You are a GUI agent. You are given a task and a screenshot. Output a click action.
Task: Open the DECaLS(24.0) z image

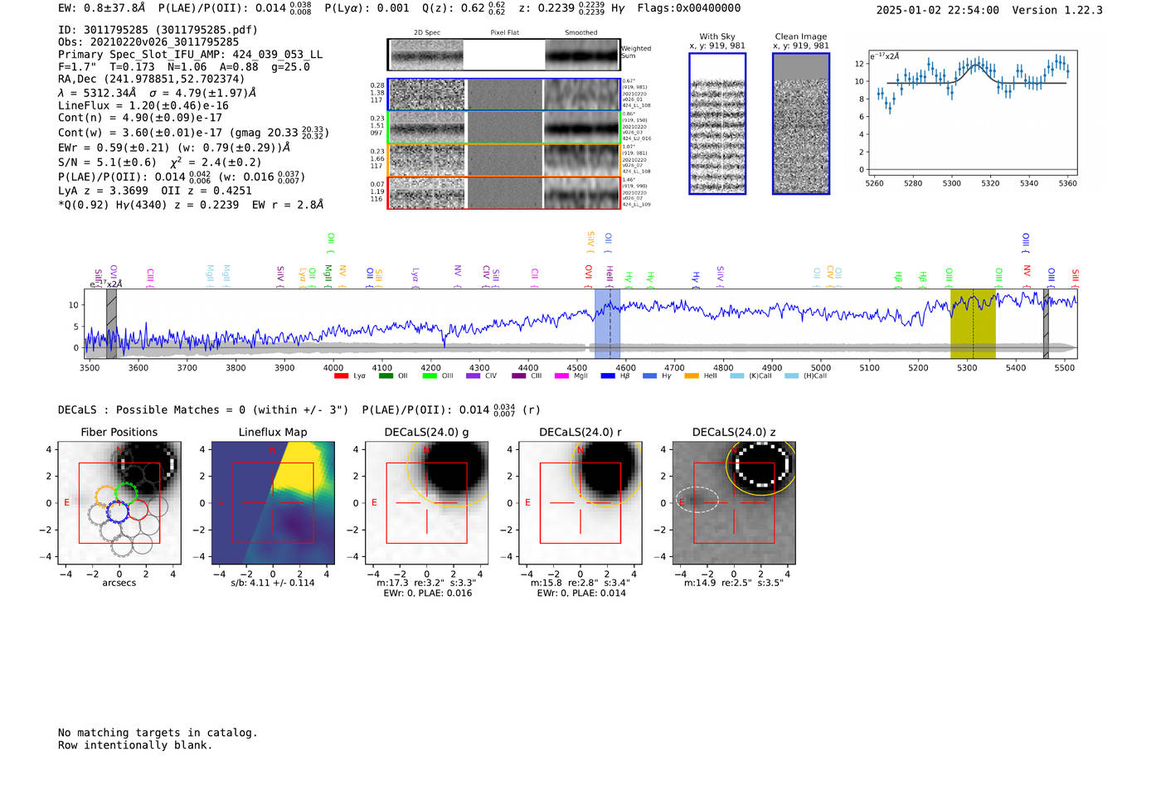click(733, 502)
